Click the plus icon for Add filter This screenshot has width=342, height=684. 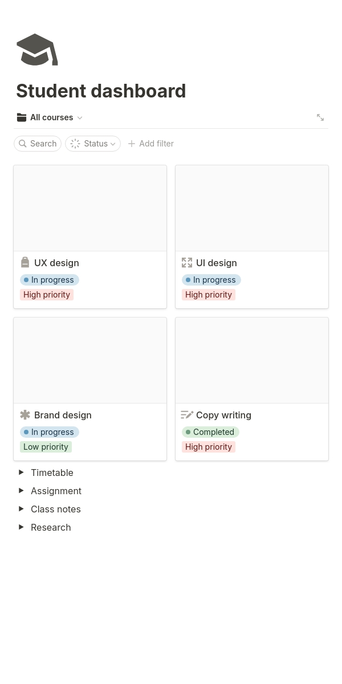[x=132, y=144]
